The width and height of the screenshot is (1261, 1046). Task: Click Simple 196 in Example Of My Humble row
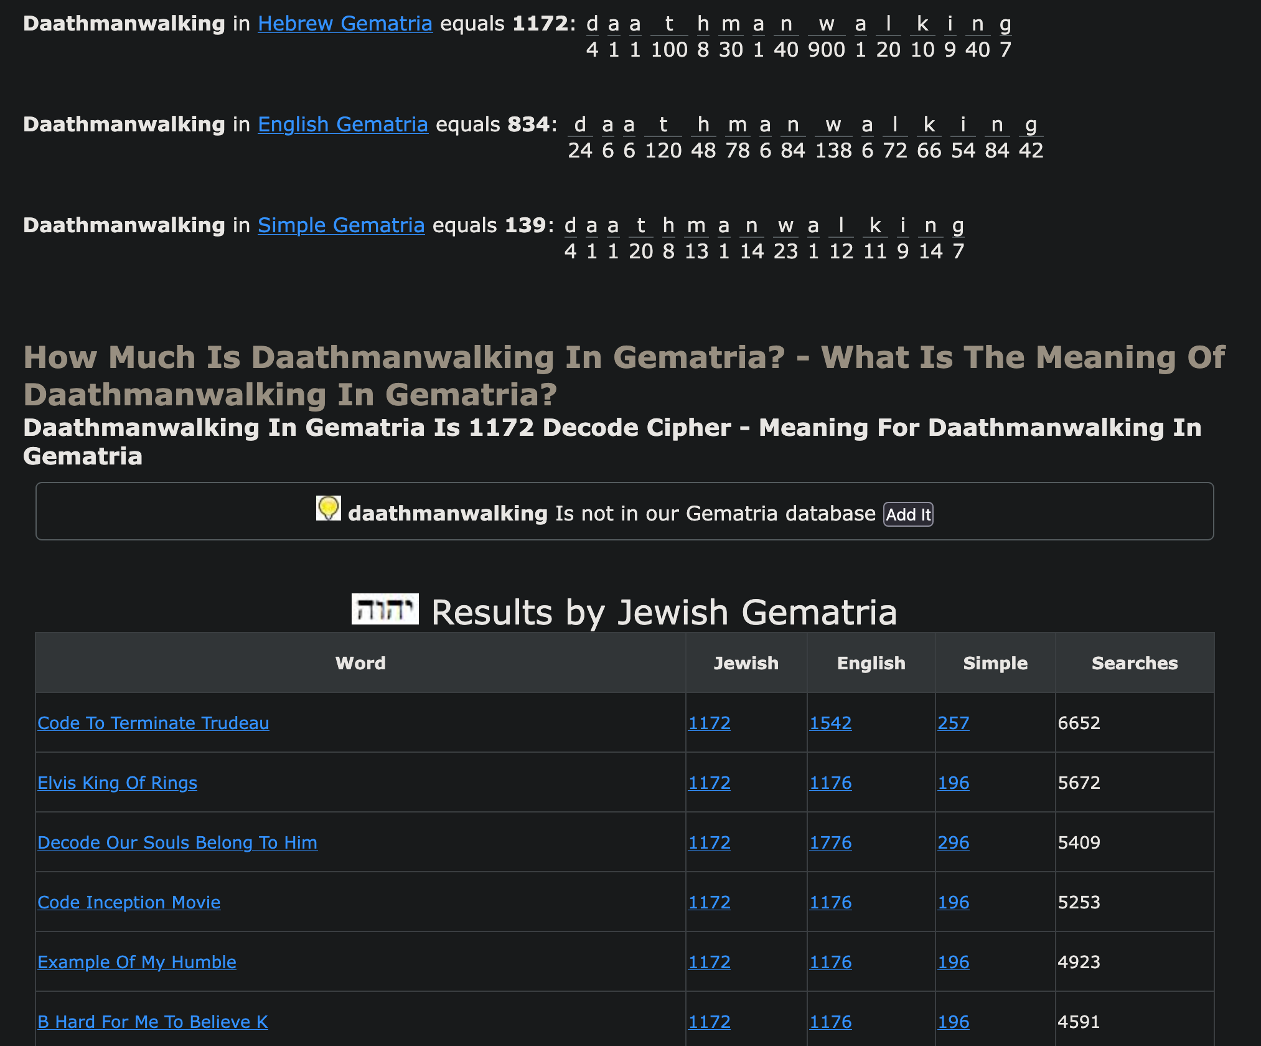pyautogui.click(x=954, y=962)
